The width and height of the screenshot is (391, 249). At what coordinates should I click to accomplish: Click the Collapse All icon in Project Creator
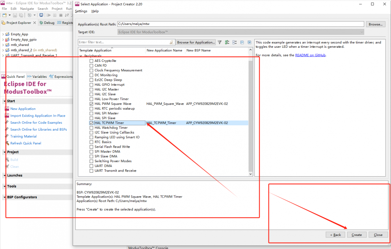[242, 42]
